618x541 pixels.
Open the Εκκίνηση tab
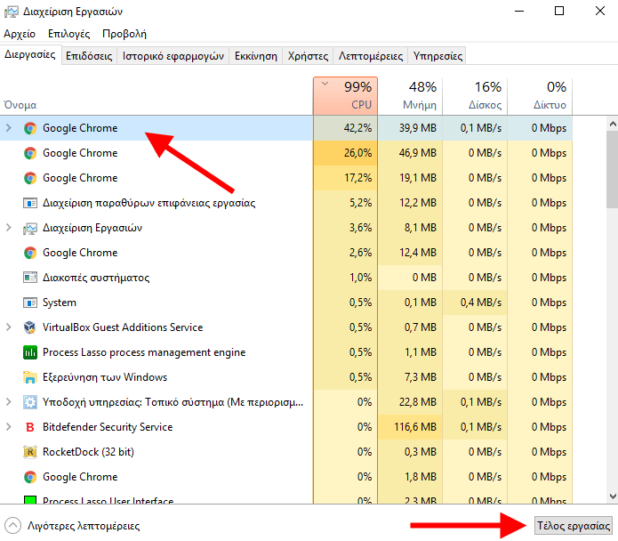[256, 56]
